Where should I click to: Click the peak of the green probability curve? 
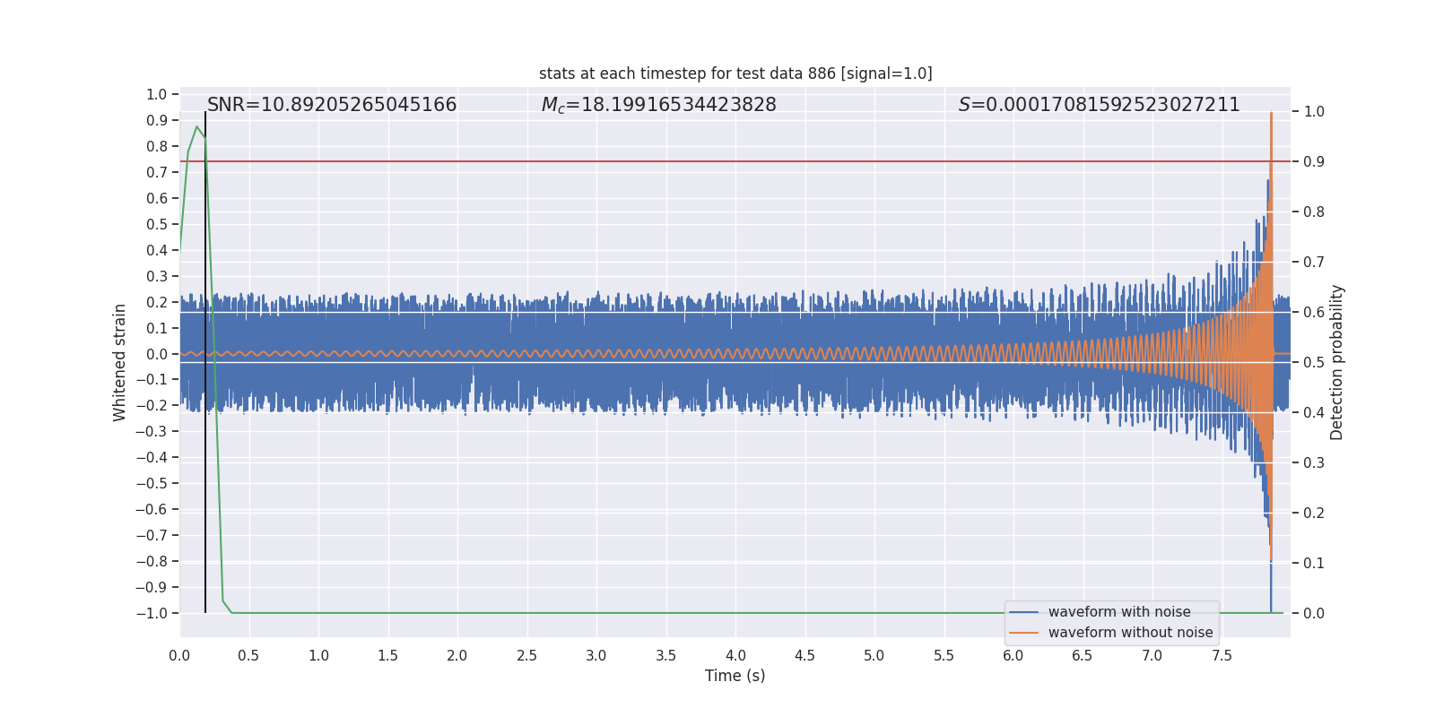(x=197, y=127)
